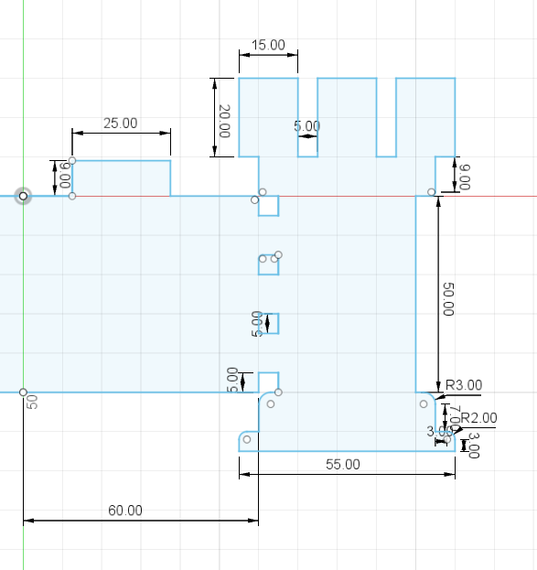Select the 25.00 rectangle width dimension
The image size is (537, 570).
pyautogui.click(x=121, y=124)
